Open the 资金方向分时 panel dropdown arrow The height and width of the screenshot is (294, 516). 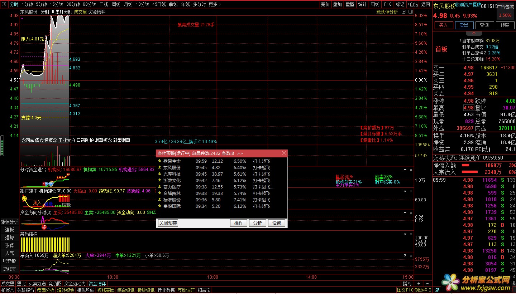coord(405,213)
